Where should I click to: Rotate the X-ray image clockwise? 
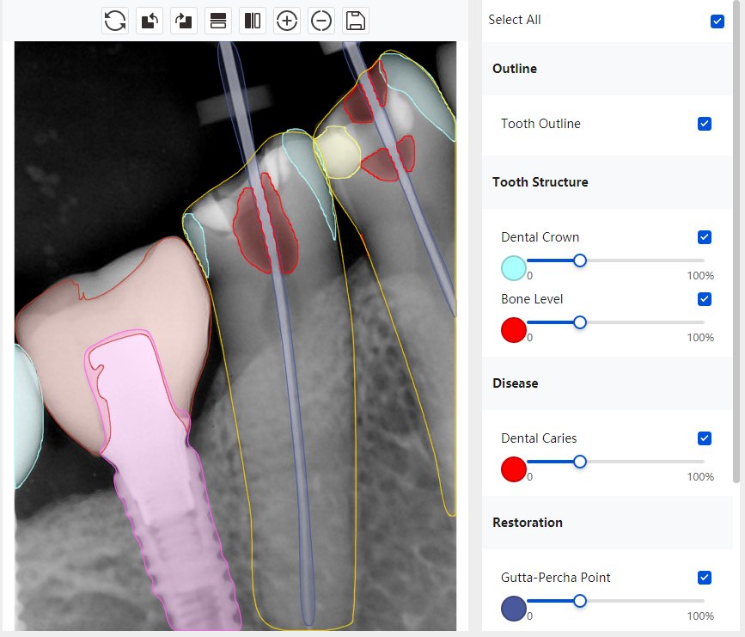[x=184, y=21]
